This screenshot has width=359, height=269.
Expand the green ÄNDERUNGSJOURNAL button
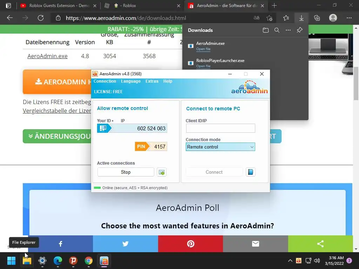[x=57, y=136]
